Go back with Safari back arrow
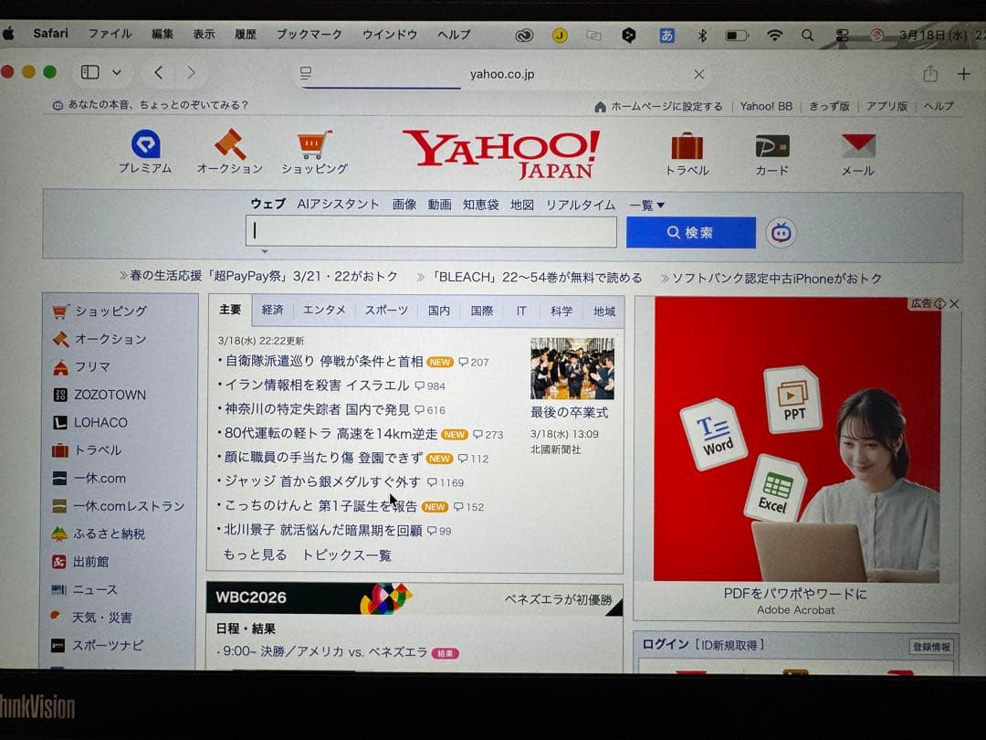Image resolution: width=986 pixels, height=740 pixels. pos(159,72)
